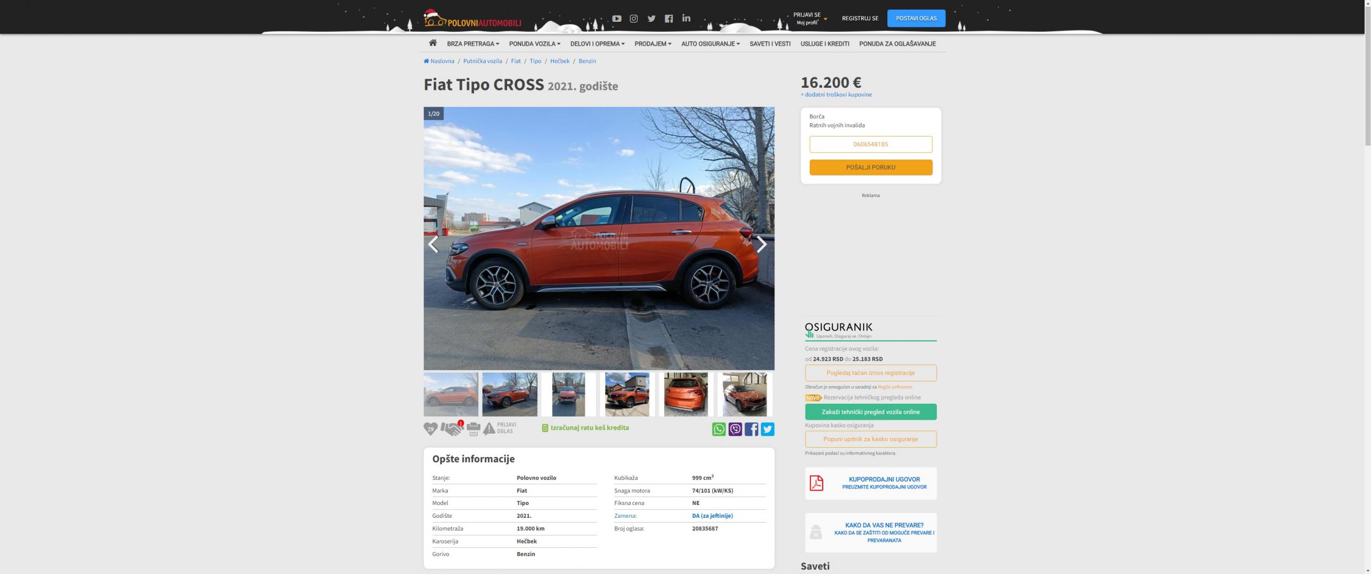Share the listing on Twitter icon

[x=767, y=429]
